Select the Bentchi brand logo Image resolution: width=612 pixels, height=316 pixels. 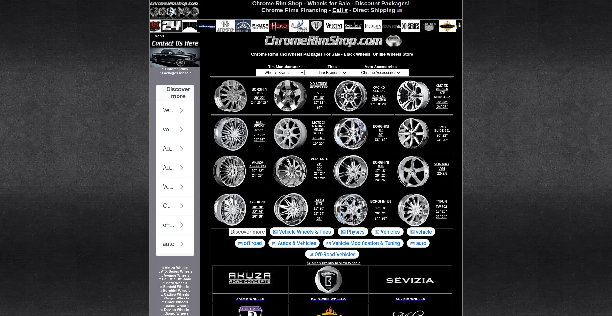click(x=243, y=26)
